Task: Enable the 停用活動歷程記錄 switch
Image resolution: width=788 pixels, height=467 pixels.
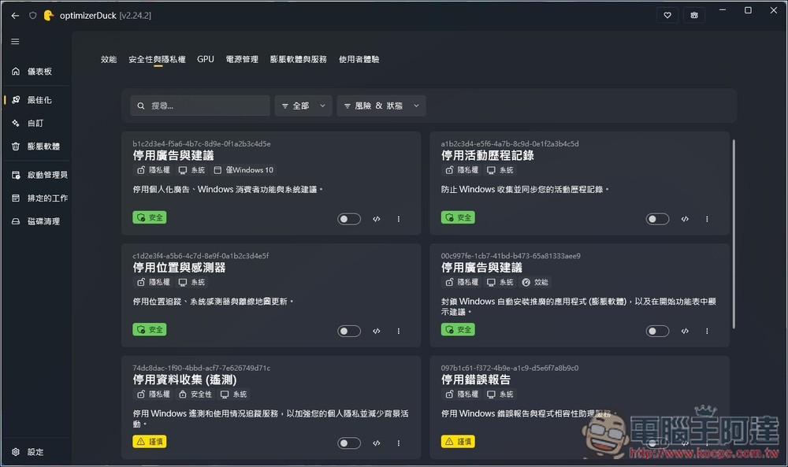Action: click(x=657, y=219)
